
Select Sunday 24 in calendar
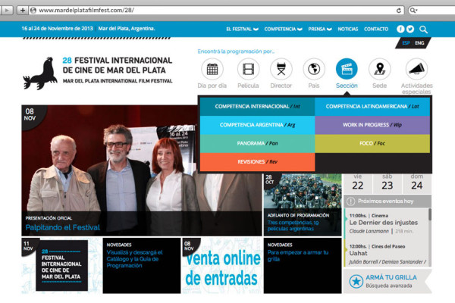416,183
